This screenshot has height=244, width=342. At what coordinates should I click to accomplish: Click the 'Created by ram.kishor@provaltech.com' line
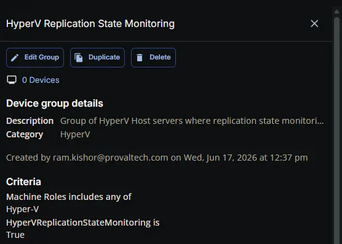[x=157, y=158]
